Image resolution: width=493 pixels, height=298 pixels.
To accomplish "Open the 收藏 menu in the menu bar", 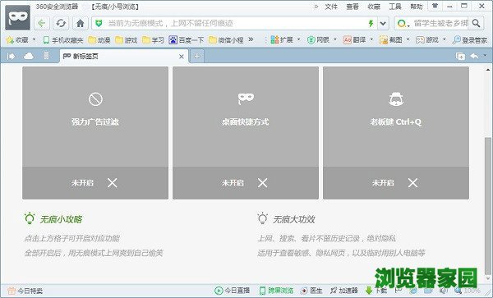I will click(x=374, y=7).
